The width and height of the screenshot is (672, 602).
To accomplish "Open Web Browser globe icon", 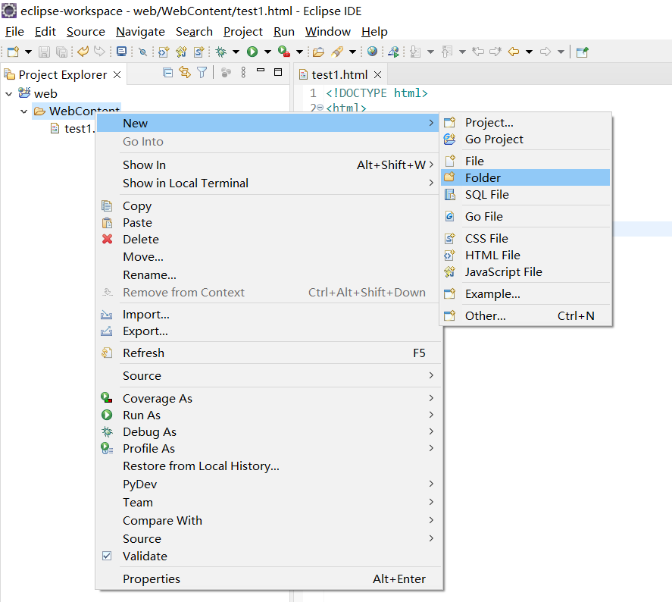I will click(373, 52).
